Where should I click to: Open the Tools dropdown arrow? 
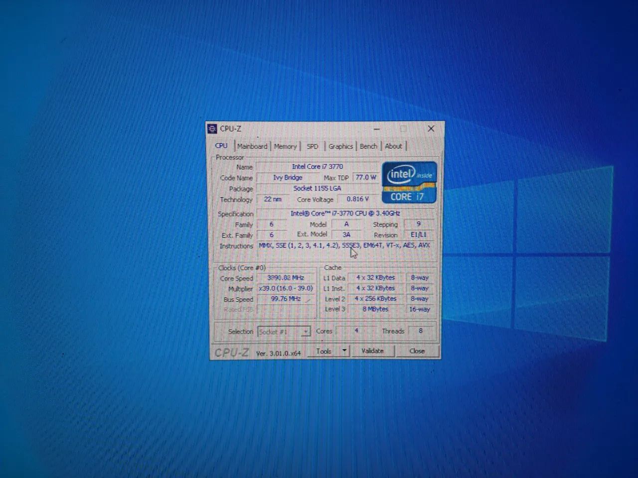[x=344, y=351]
